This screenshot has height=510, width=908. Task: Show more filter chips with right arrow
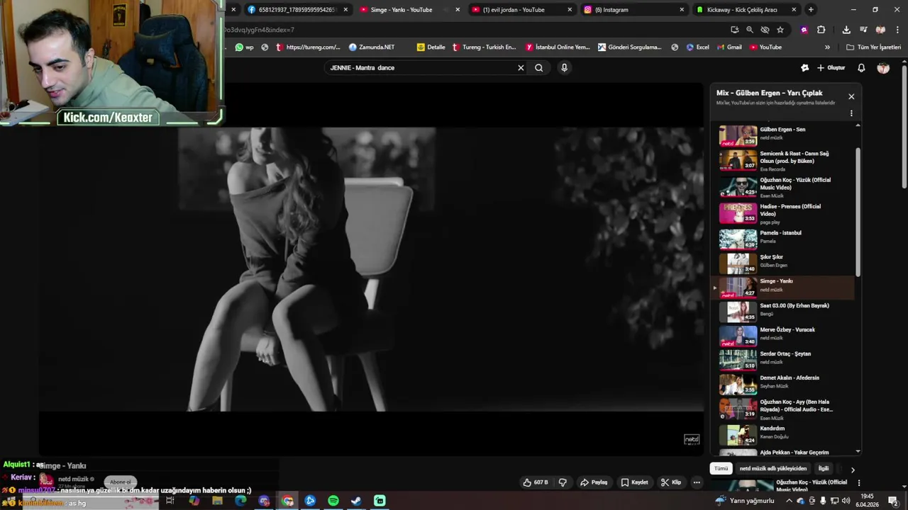[x=853, y=469]
